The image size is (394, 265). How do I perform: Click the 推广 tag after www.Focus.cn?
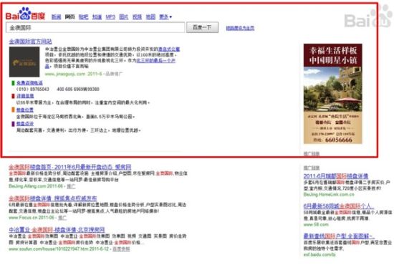coord(62,218)
